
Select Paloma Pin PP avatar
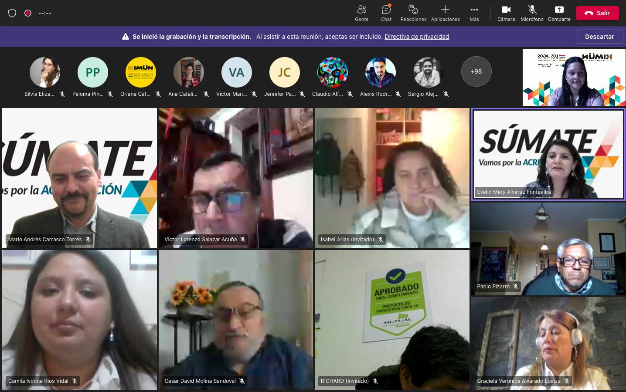coord(93,72)
